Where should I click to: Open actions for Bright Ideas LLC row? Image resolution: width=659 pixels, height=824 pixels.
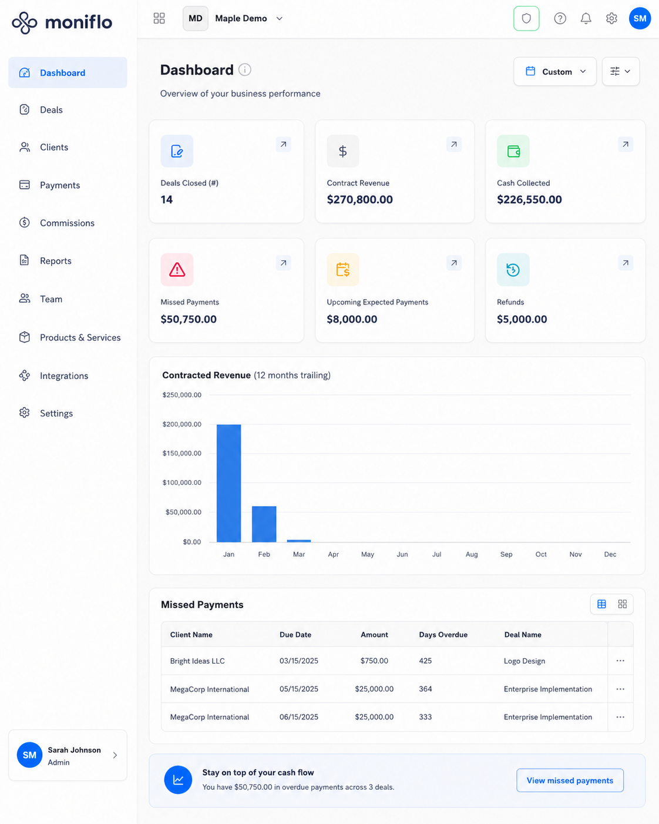620,661
